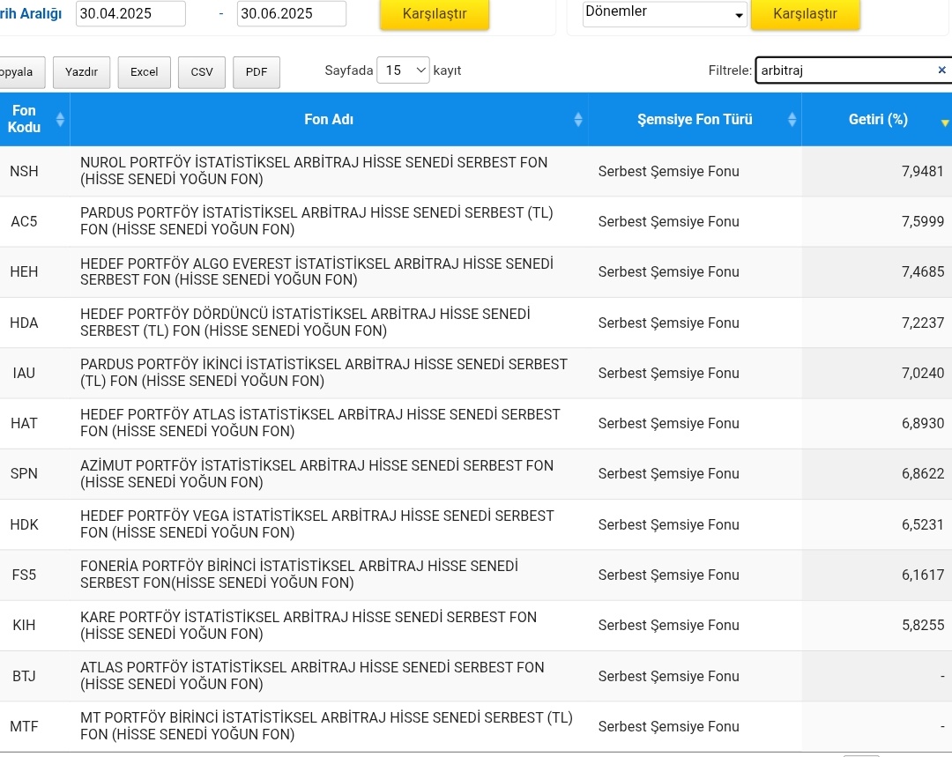The width and height of the screenshot is (952, 757).
Task: Open KARE PORTFÖY fund name
Action: [x=309, y=626]
